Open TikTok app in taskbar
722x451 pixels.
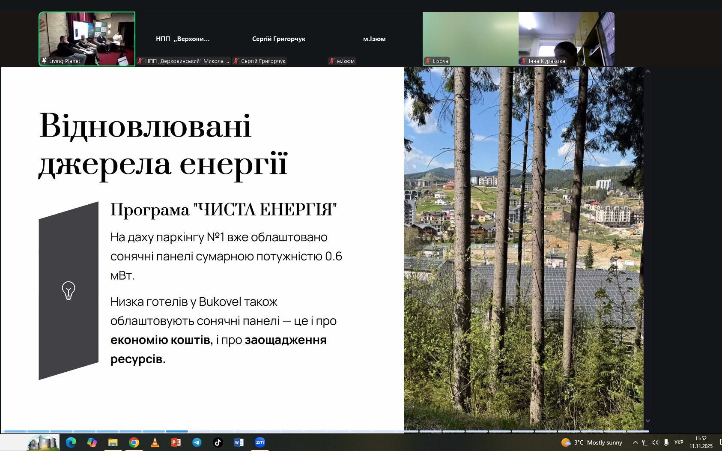click(218, 442)
